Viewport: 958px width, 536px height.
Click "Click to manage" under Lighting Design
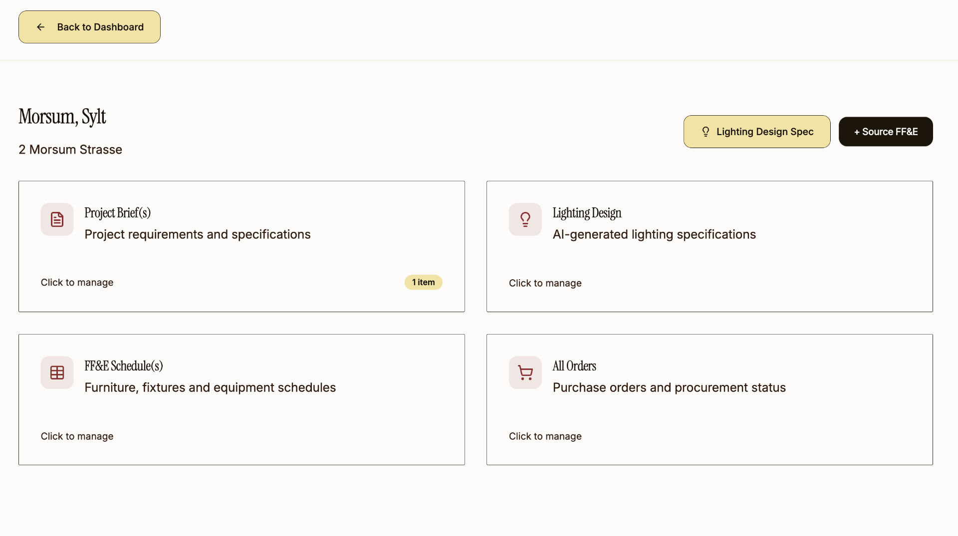(545, 283)
